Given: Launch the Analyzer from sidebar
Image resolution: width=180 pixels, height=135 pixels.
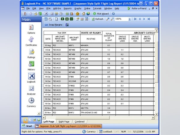Looking at the screenshot, I should pos(31,91).
